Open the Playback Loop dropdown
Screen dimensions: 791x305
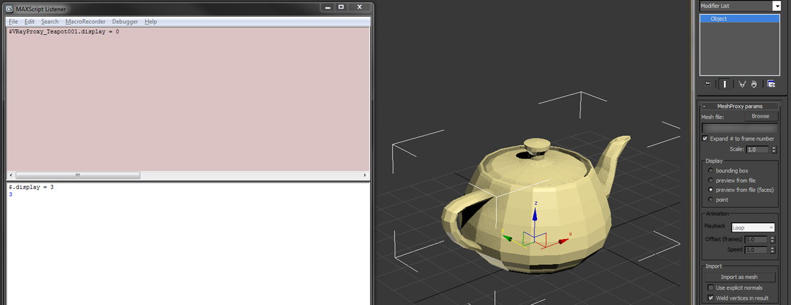click(x=753, y=227)
